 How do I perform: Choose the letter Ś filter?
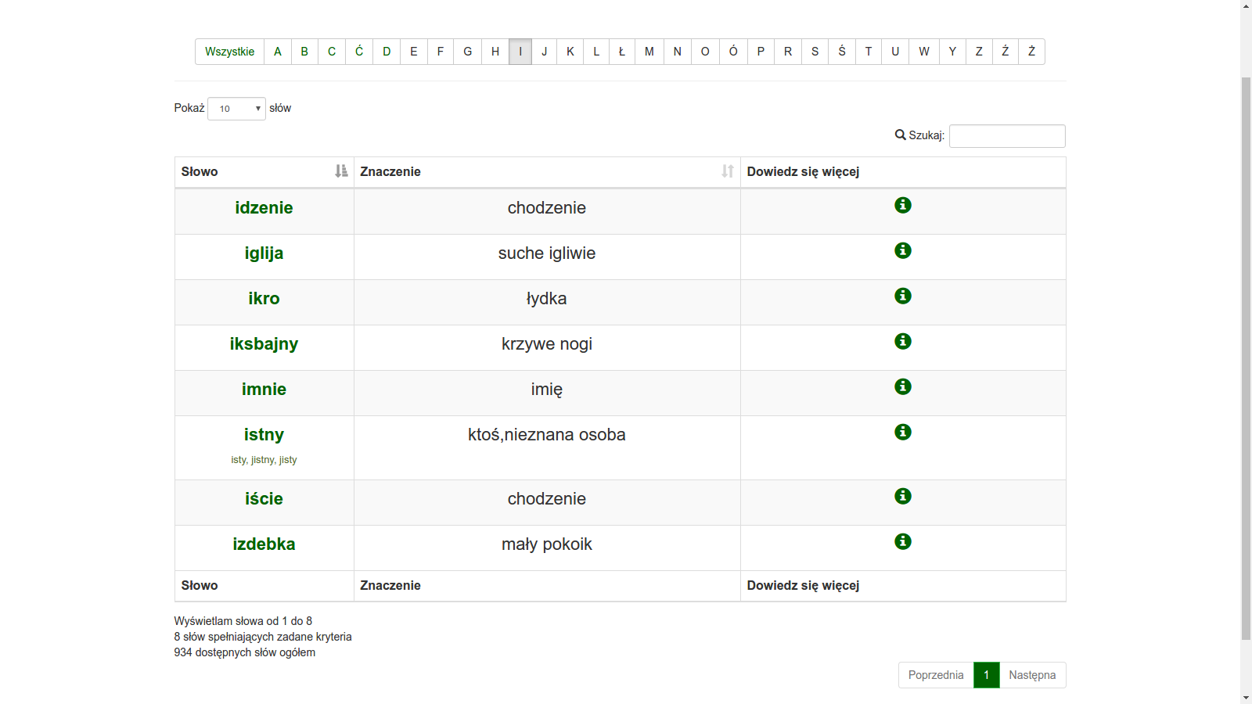(841, 52)
